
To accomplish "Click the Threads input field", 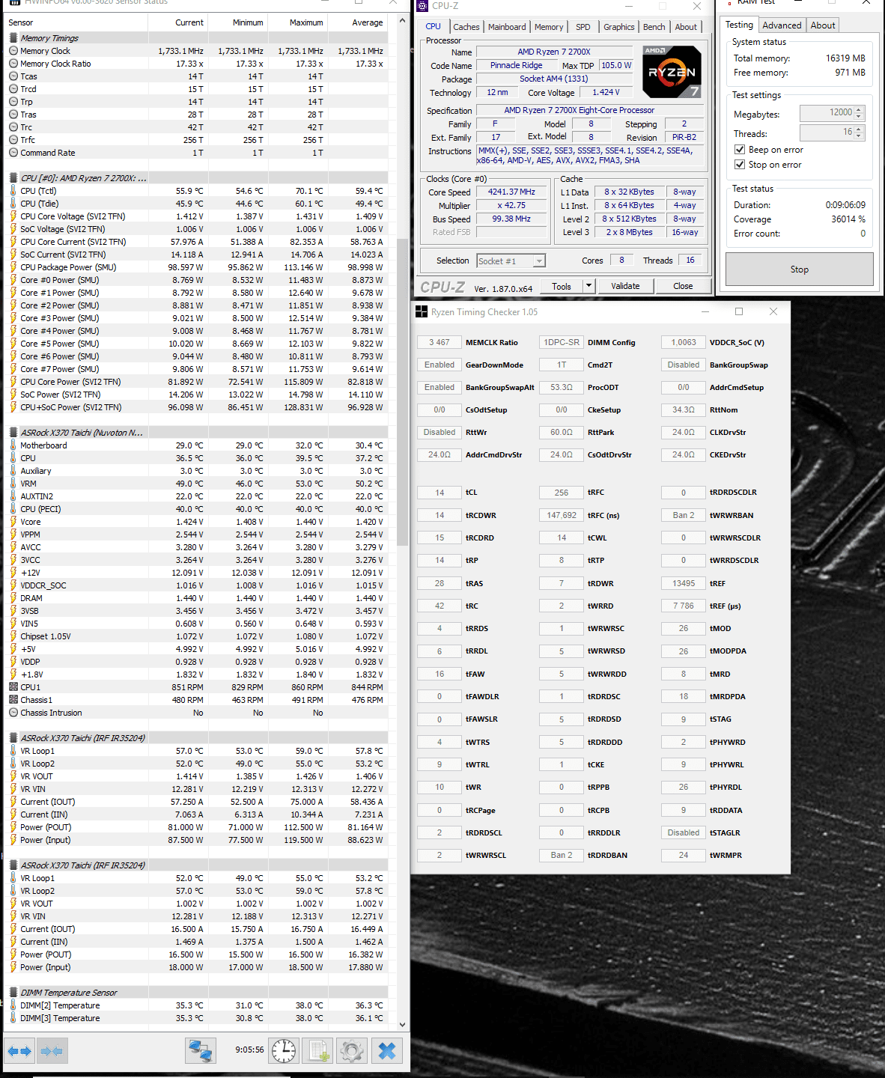I will pyautogui.click(x=827, y=133).
